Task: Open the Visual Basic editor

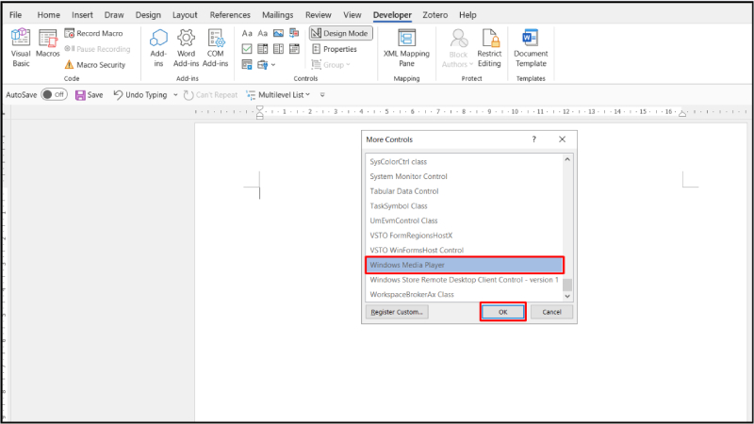Action: [21, 47]
